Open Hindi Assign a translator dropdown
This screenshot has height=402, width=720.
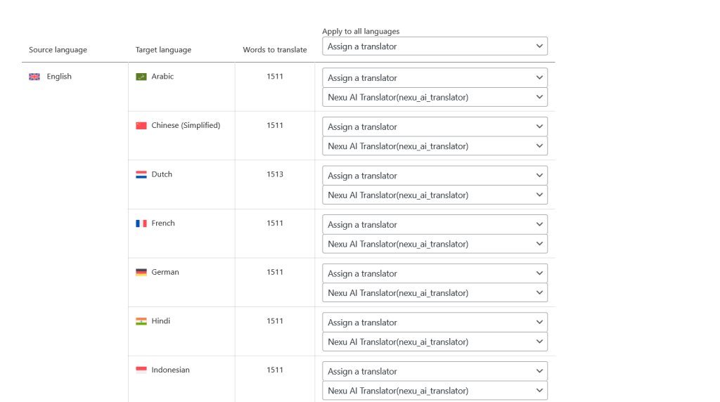pyautogui.click(x=435, y=322)
